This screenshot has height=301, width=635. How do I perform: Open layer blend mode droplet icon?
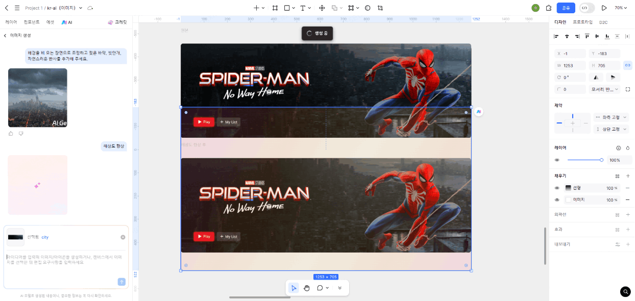point(628,148)
